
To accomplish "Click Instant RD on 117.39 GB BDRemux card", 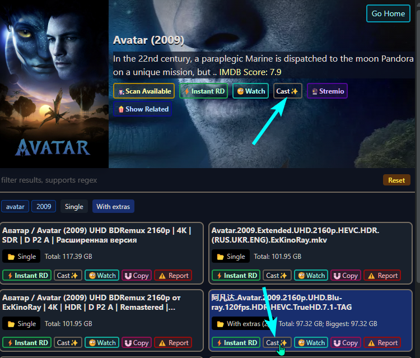I will 27,276.
